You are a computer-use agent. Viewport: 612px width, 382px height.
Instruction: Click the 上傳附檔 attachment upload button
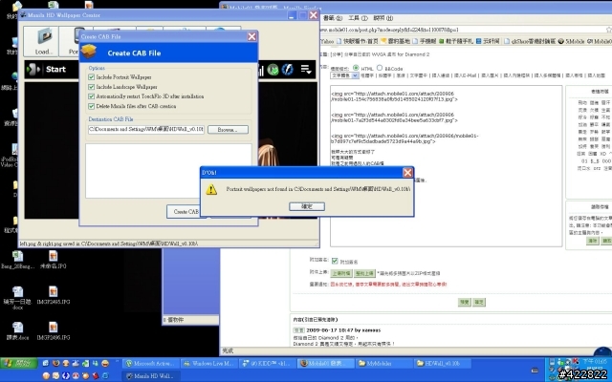(341, 273)
